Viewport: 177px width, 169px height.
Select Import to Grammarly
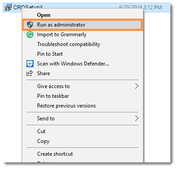(x=62, y=35)
